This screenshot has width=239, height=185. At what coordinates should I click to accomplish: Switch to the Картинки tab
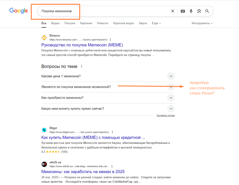86,23
